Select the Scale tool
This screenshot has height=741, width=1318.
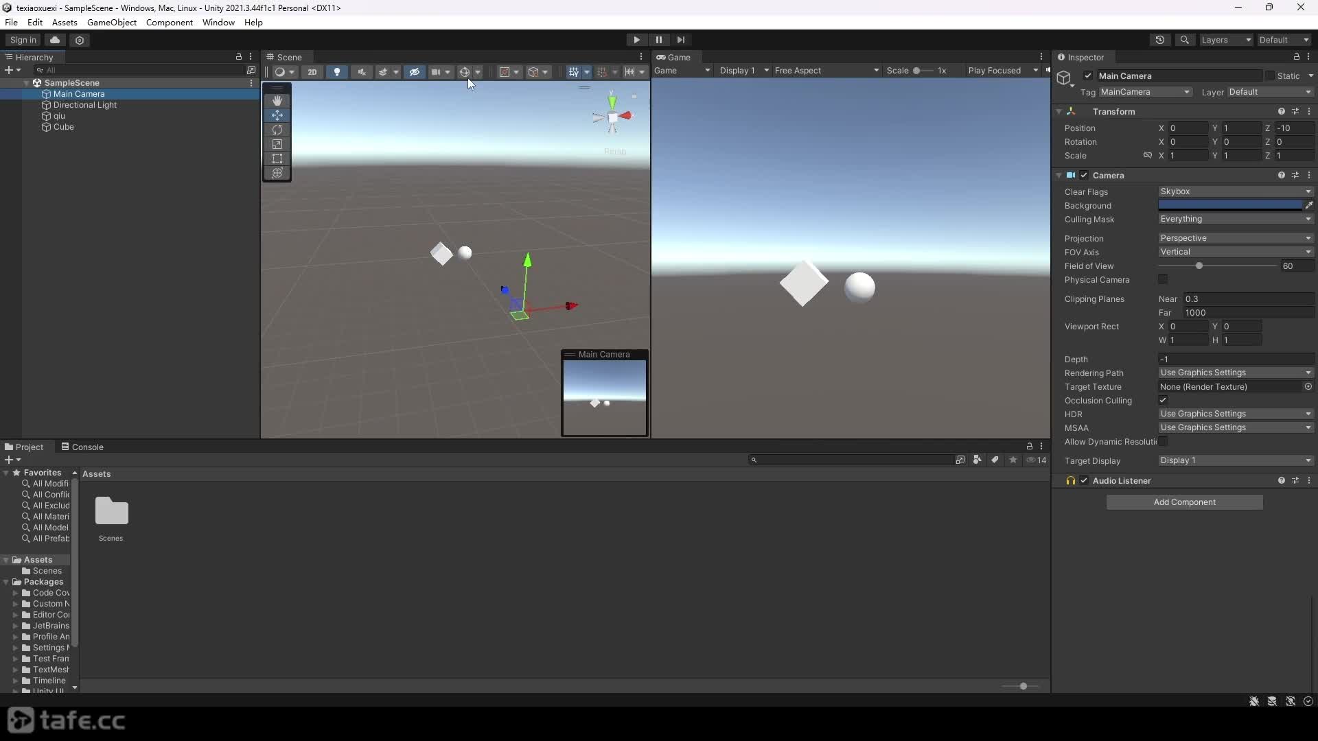pos(277,144)
